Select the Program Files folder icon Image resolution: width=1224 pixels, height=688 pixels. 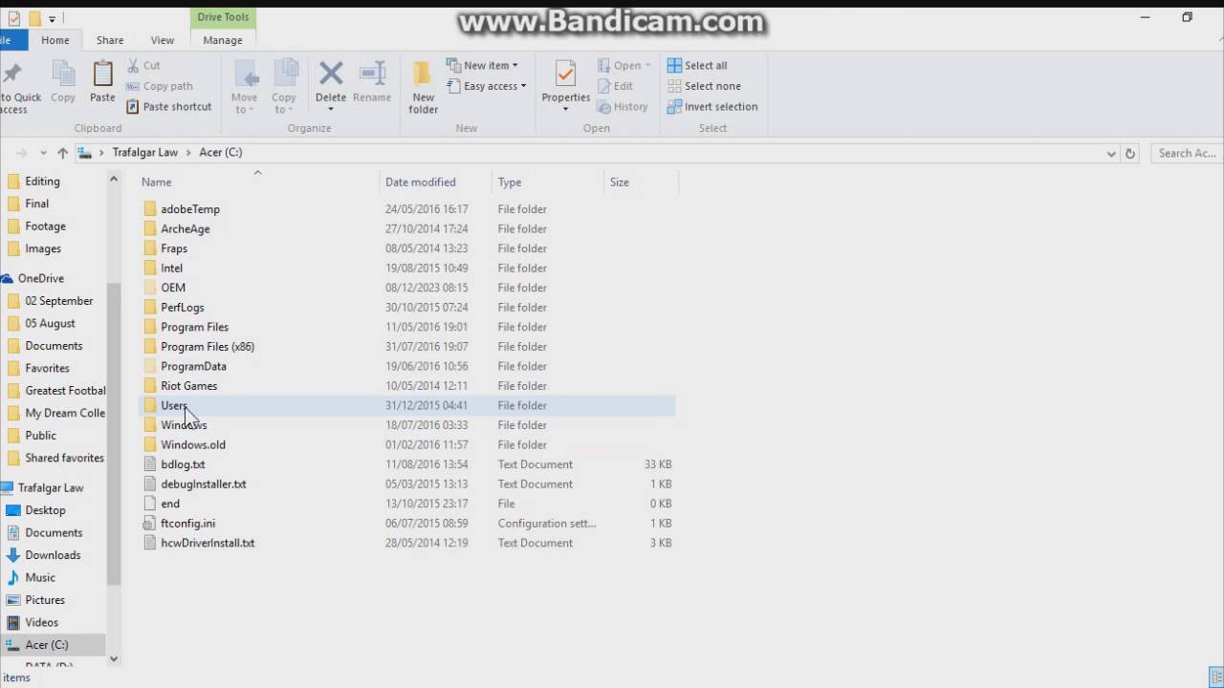pyautogui.click(x=150, y=327)
